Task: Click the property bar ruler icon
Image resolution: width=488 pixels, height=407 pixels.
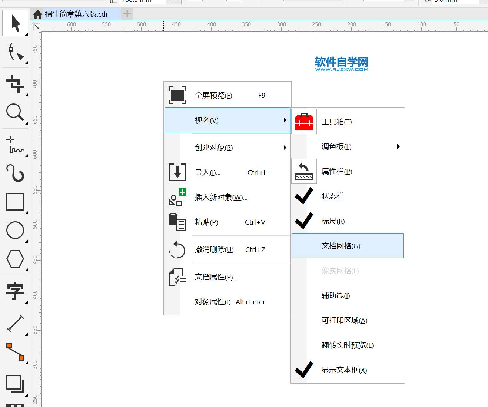Action: 304,171
